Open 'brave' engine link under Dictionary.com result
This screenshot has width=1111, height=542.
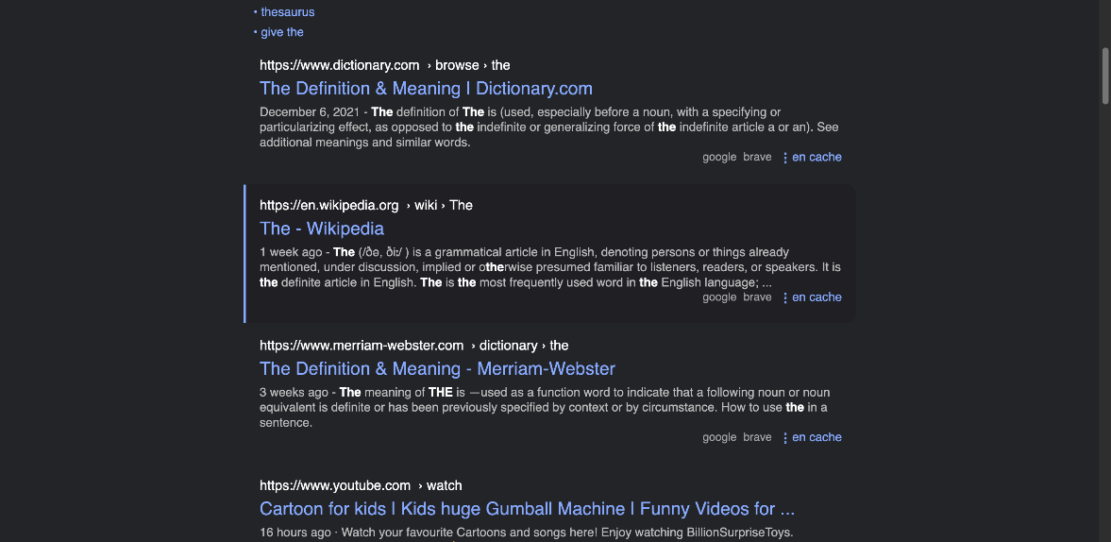757,158
